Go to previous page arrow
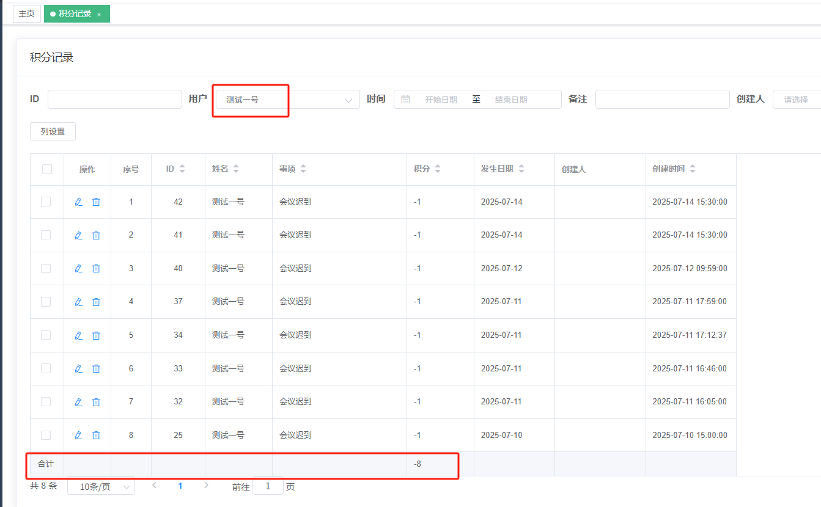This screenshot has width=821, height=507. 154,486
